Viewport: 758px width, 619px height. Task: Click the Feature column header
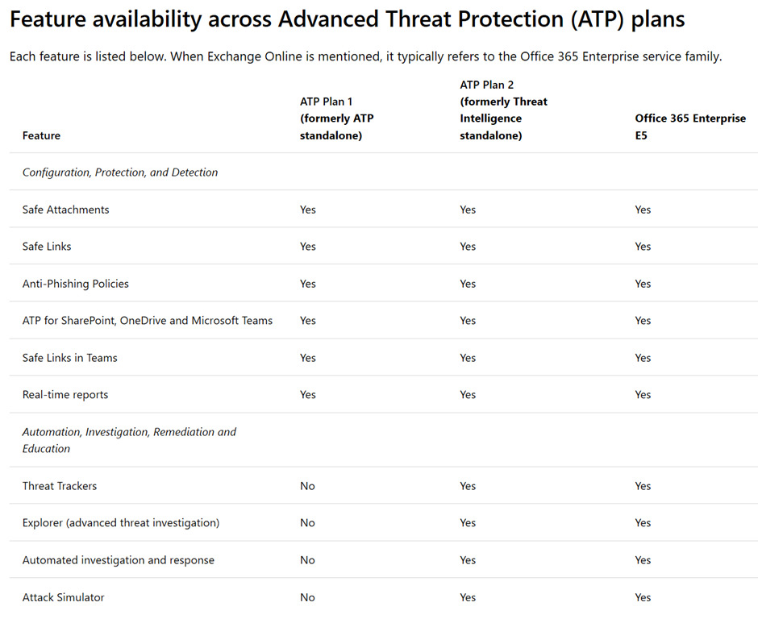(41, 135)
